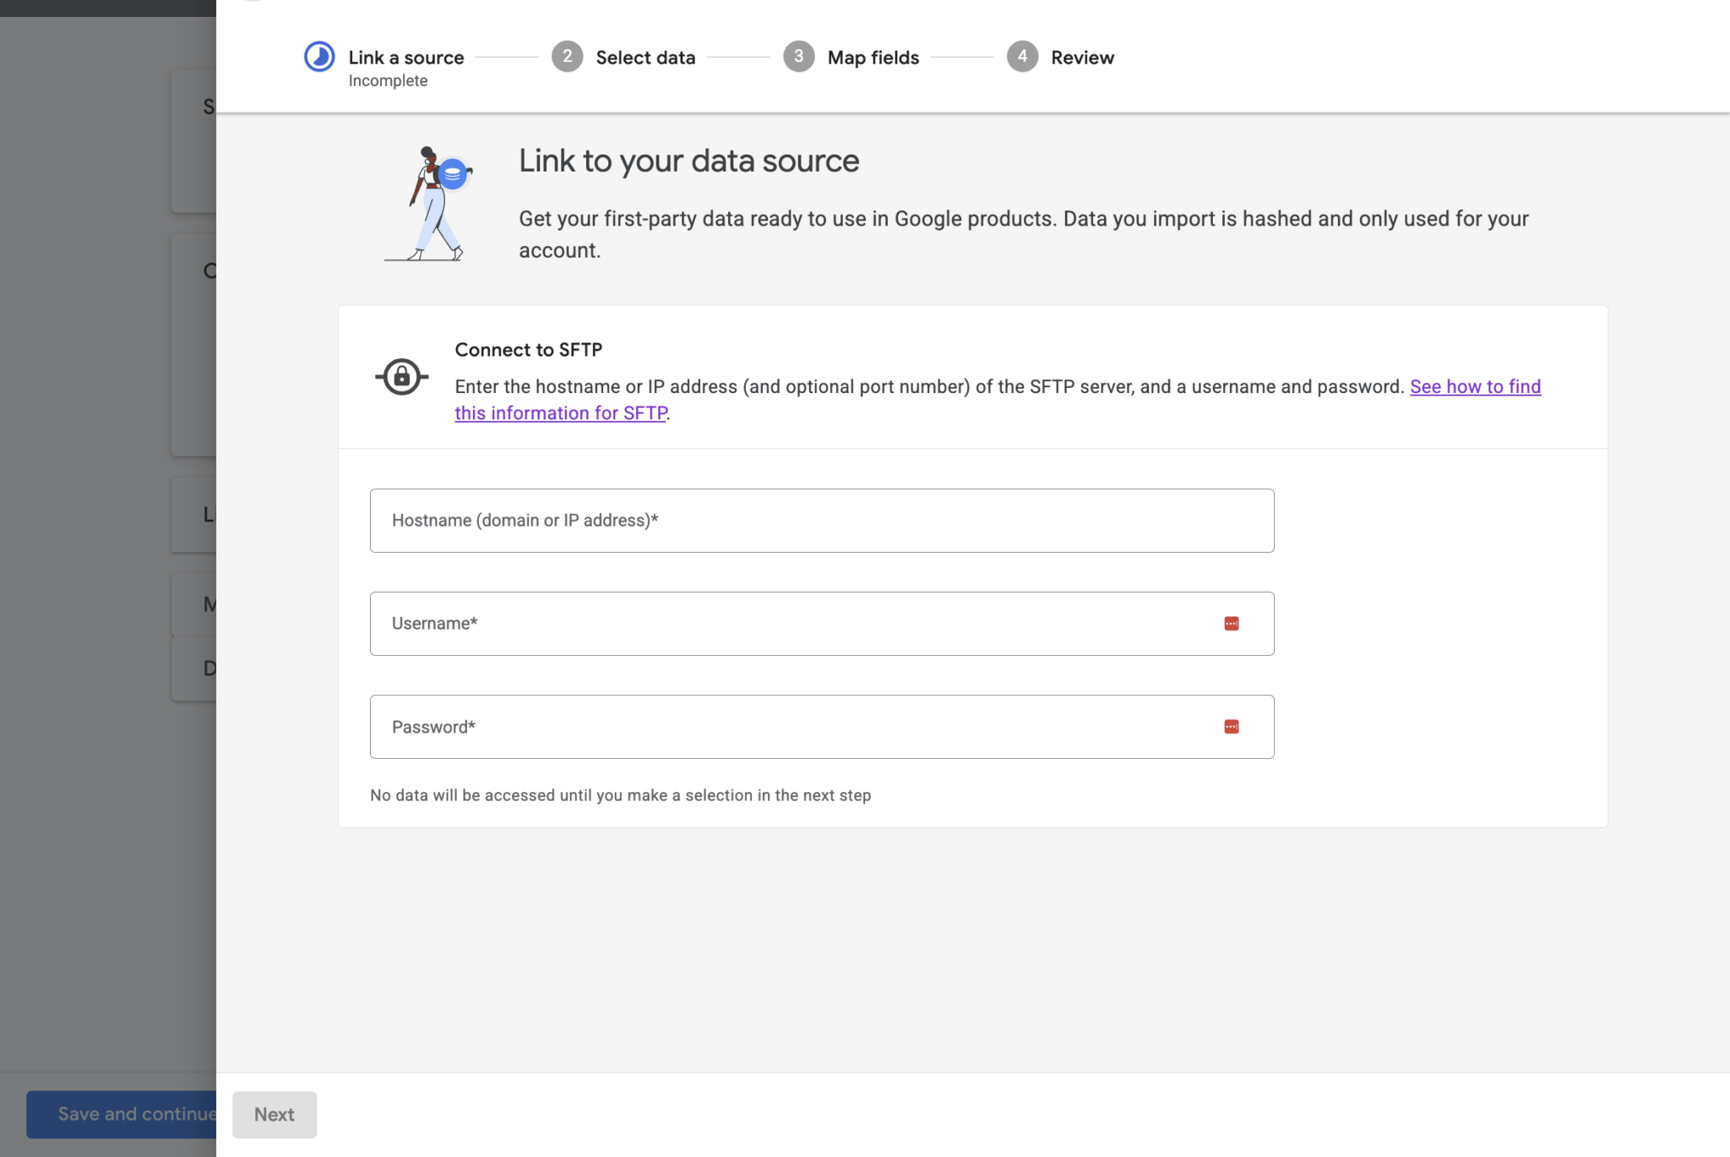
Task: Click the 'Incomplete' status text
Action: click(x=389, y=80)
